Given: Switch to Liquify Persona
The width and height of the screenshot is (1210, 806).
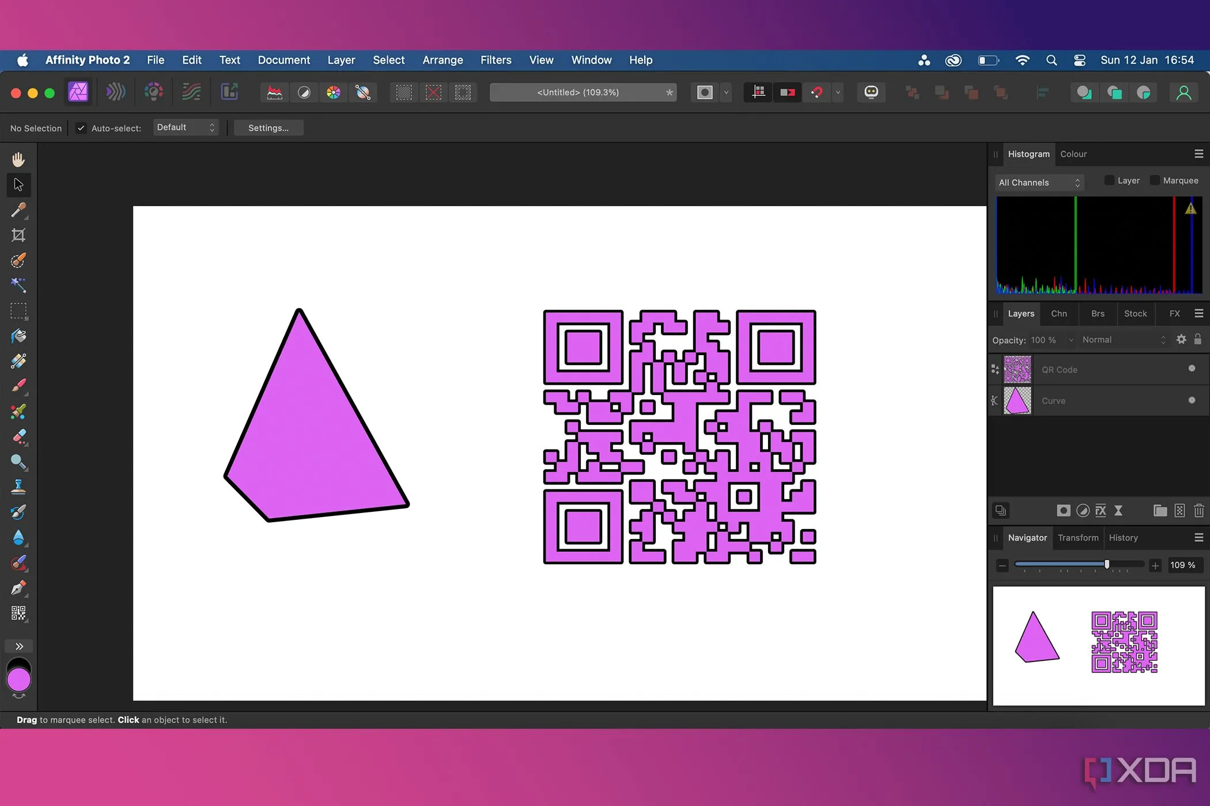Looking at the screenshot, I should pos(116,92).
